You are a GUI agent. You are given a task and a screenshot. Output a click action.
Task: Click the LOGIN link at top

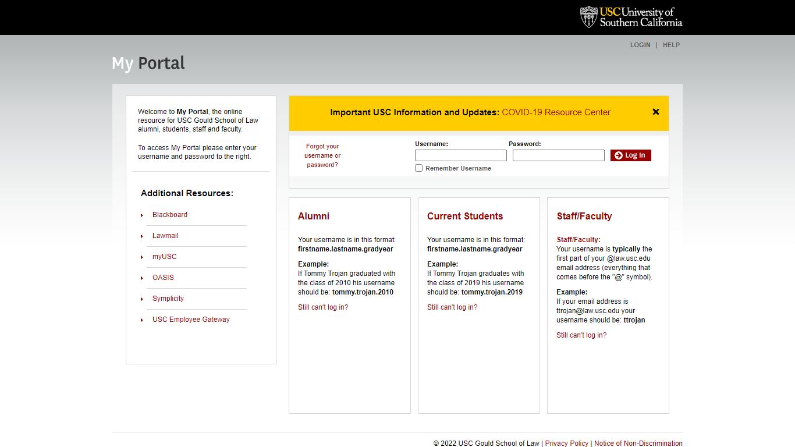coord(640,45)
